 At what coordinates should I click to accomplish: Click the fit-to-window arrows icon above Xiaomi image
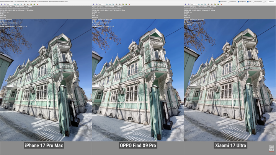pos(205,4)
